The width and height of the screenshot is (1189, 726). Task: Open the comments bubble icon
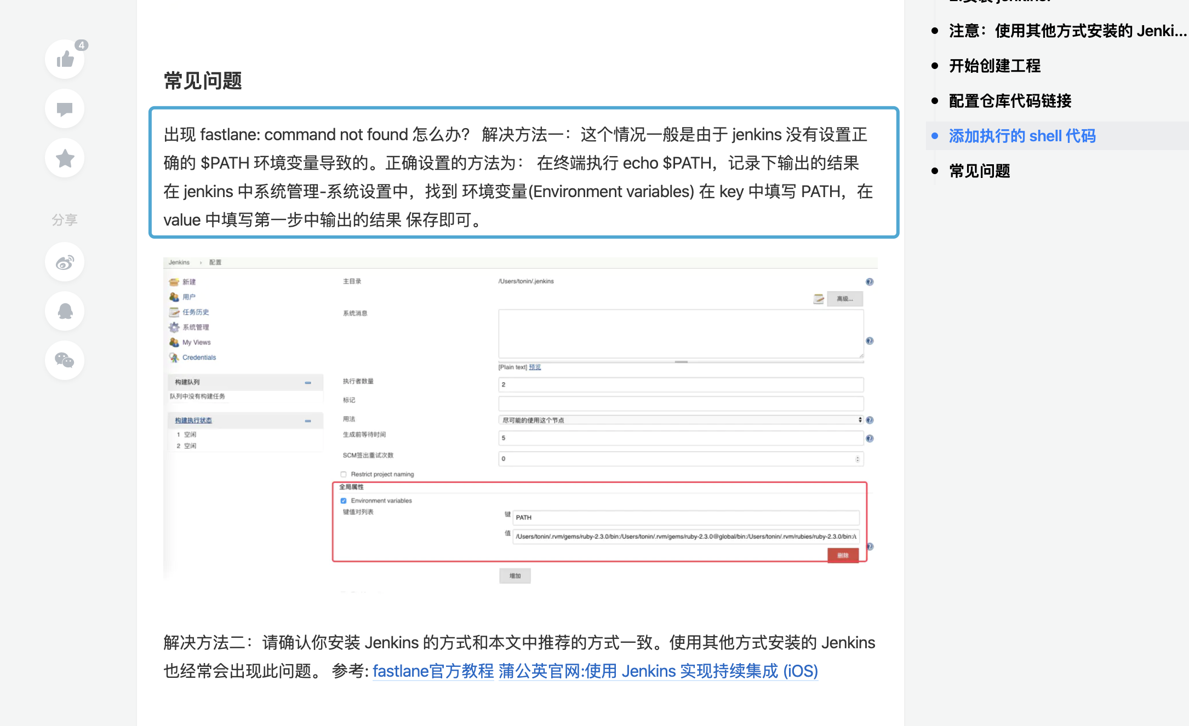65,109
